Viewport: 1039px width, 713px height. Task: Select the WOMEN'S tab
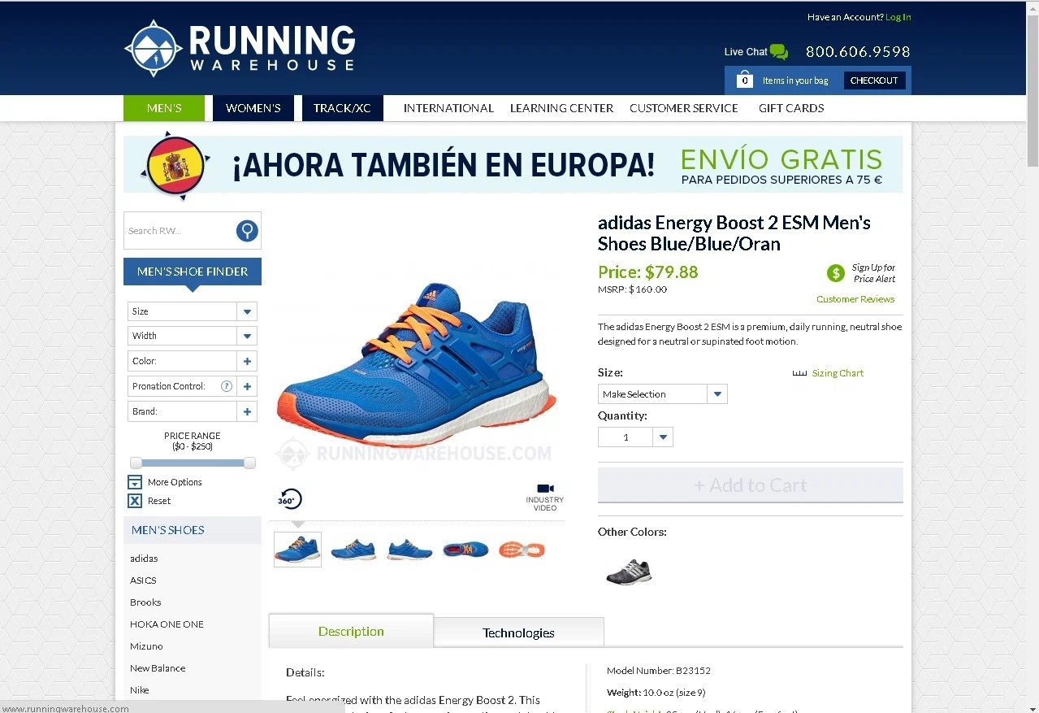[253, 108]
